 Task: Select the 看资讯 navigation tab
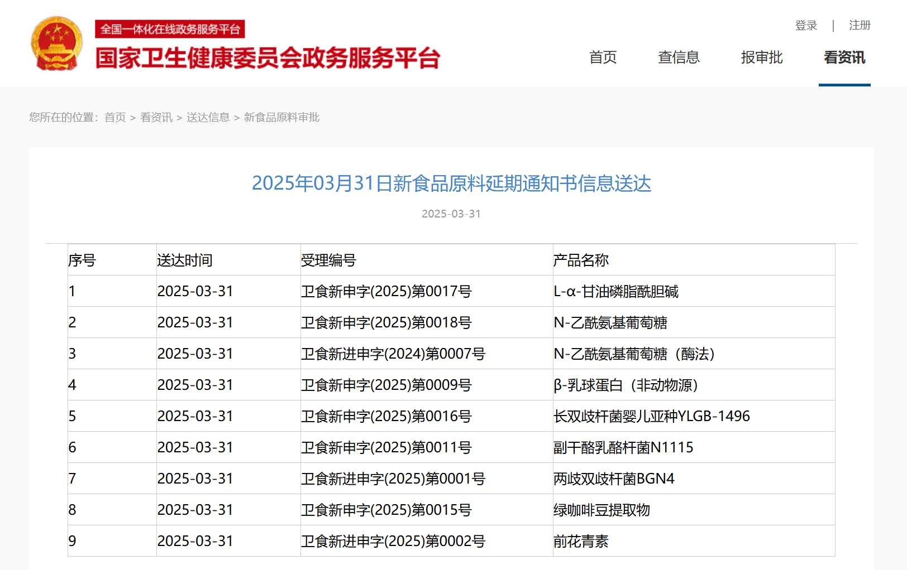tap(844, 57)
